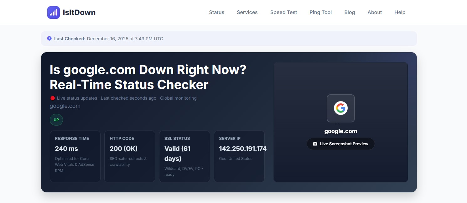This screenshot has height=203, width=467.
Task: Click the green UP status badge
Action: pos(56,120)
